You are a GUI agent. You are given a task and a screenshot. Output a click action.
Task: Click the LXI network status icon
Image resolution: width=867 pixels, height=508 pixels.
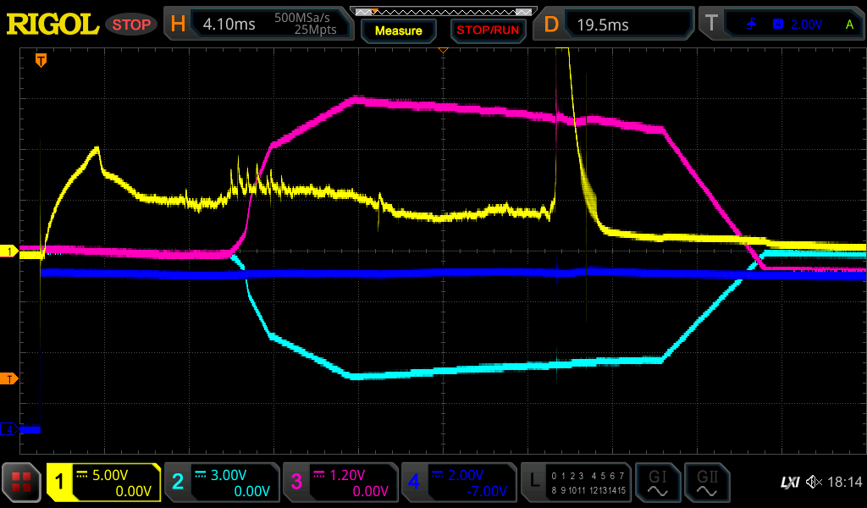pyautogui.click(x=789, y=483)
